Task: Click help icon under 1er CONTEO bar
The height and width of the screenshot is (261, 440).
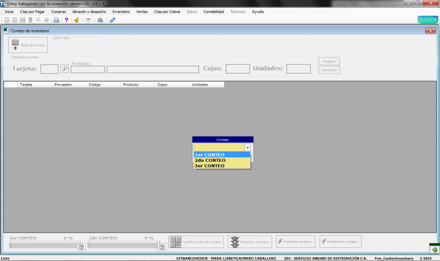Action: coord(81,247)
